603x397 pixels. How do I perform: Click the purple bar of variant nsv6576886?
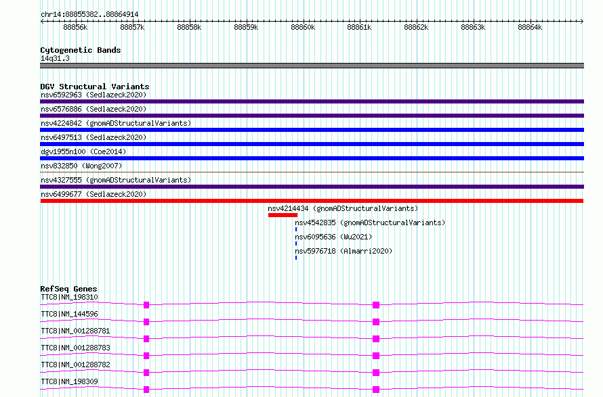(x=312, y=116)
